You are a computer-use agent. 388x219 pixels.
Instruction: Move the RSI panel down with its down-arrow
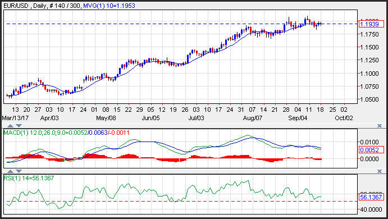click(19, 171)
